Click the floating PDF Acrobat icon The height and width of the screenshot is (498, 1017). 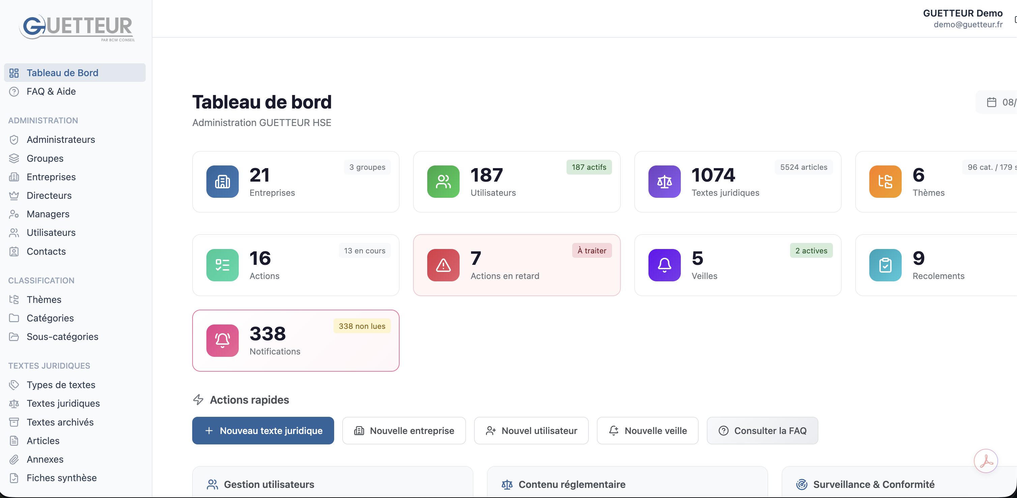[x=985, y=461]
